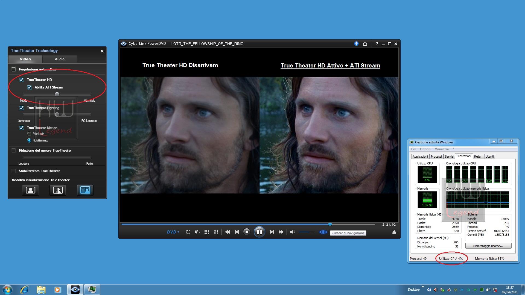This screenshot has height=295, width=525.
Task: Enable Riduzione del rumore TrueTheater
Action: click(14, 151)
